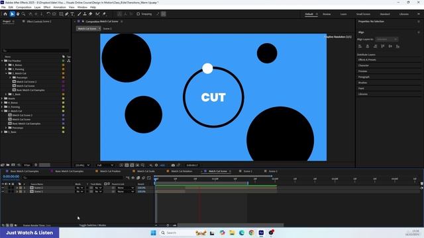This screenshot has height=238, width=424.
Task: Open the flowchart view icon in the Project header
Action: (x=69, y=61)
